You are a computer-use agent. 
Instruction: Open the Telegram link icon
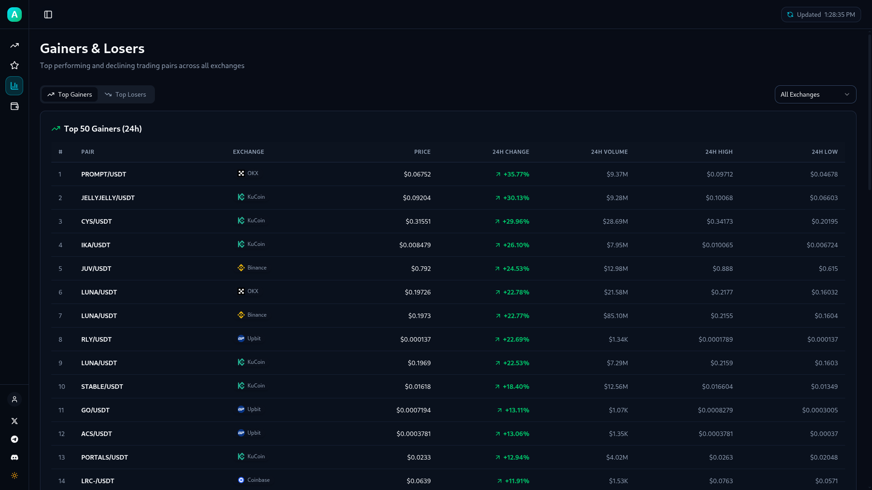pyautogui.click(x=15, y=439)
